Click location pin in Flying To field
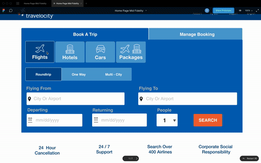 coord(141,99)
